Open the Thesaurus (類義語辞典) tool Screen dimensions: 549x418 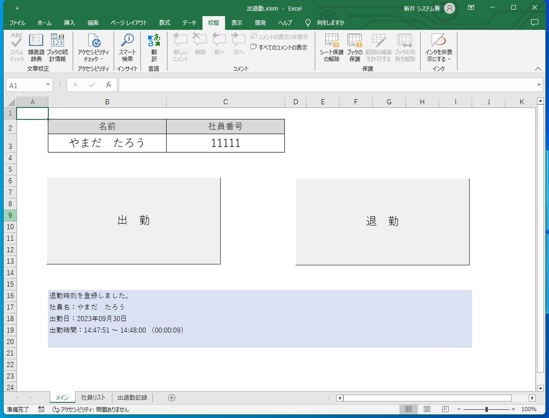pyautogui.click(x=36, y=47)
